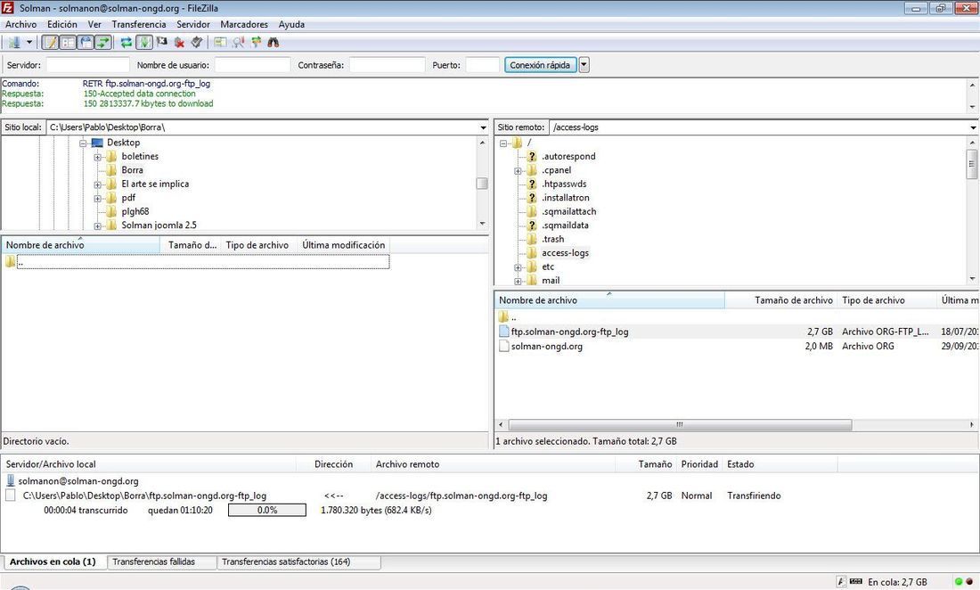The image size is (980, 590).
Task: Expand the .cpanel remote folder
Action: [518, 170]
